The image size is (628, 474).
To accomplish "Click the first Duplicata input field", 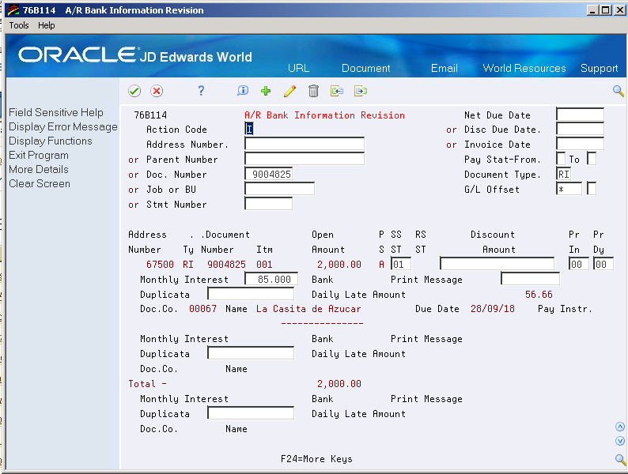I will click(x=251, y=294).
